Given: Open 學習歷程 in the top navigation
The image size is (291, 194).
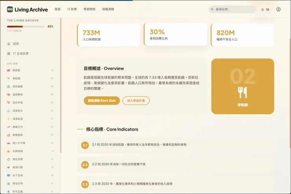Looking at the screenshot, I should pyautogui.click(x=89, y=9).
